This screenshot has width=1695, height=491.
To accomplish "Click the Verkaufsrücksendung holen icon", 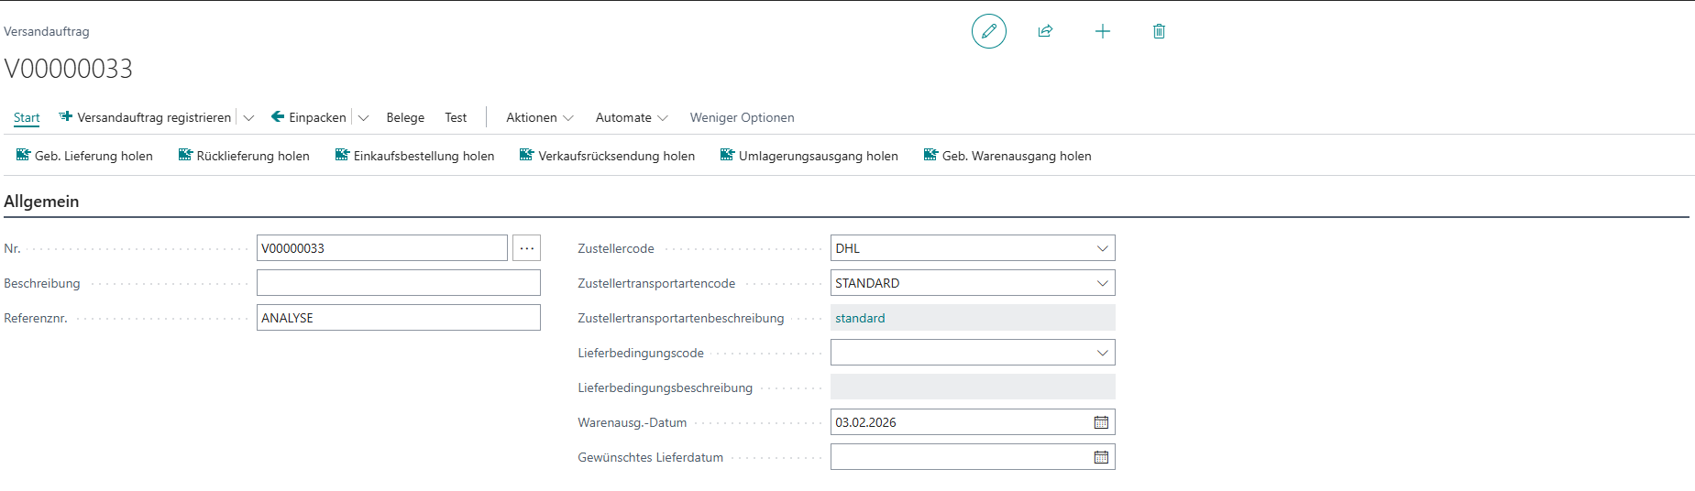I will 526,155.
